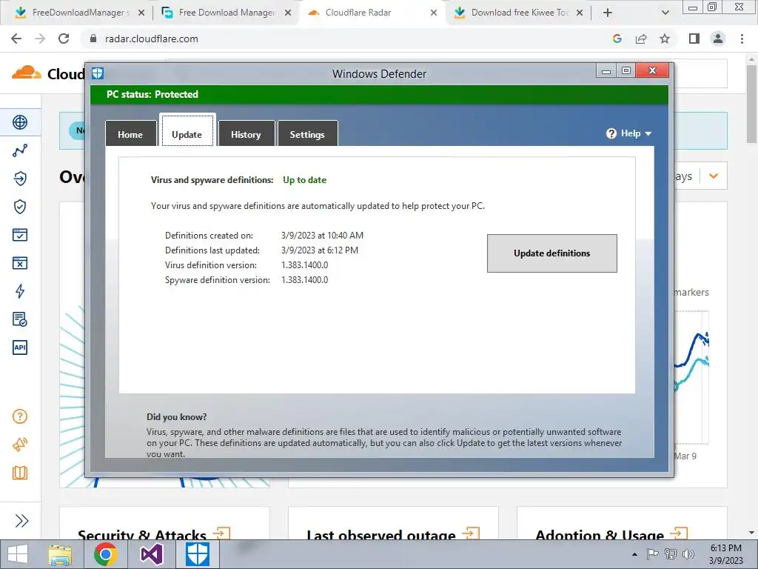Click the window X outage icon in Radar sidebar
Screen dimensions: 758x569
tap(20, 263)
